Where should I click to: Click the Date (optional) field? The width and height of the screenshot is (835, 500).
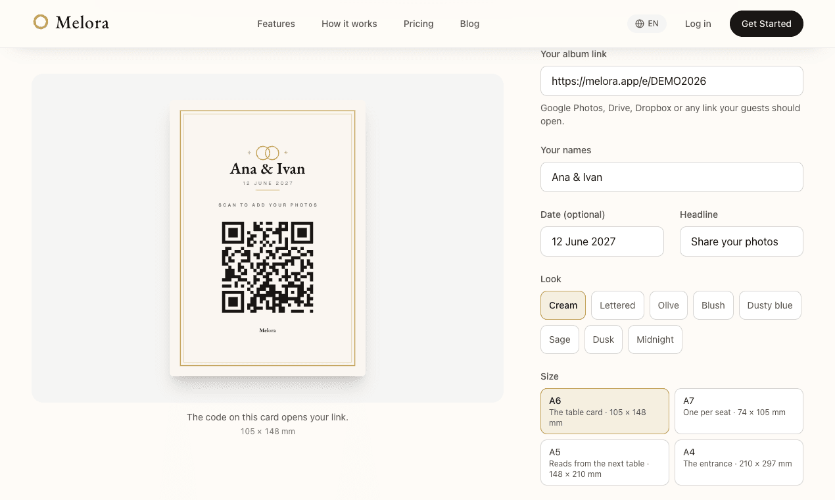point(602,241)
